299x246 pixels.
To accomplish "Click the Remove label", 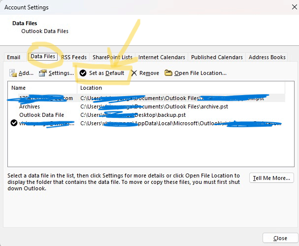I will pyautogui.click(x=149, y=73).
